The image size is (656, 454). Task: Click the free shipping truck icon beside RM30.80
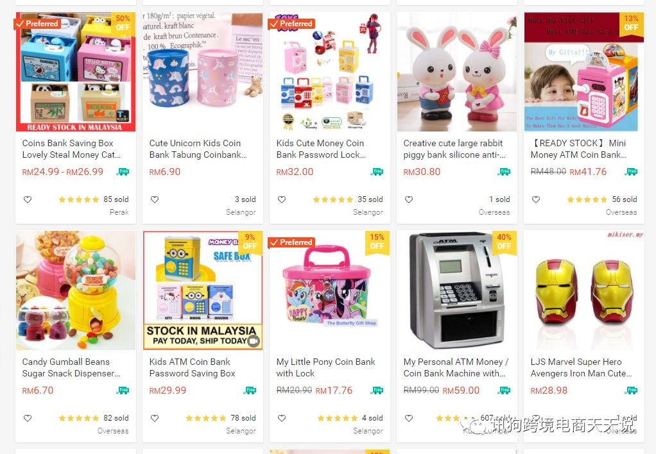pyautogui.click(x=504, y=171)
